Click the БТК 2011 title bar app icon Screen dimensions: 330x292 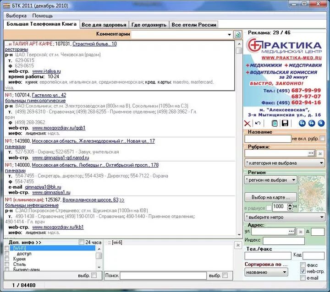[x=6, y=5]
